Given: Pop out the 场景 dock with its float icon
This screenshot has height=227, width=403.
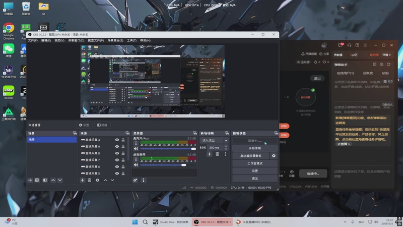Looking at the screenshot, I should (x=75, y=133).
